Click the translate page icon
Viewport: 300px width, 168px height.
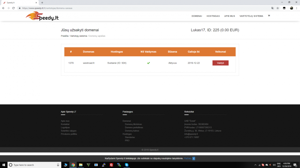tap(273, 8)
